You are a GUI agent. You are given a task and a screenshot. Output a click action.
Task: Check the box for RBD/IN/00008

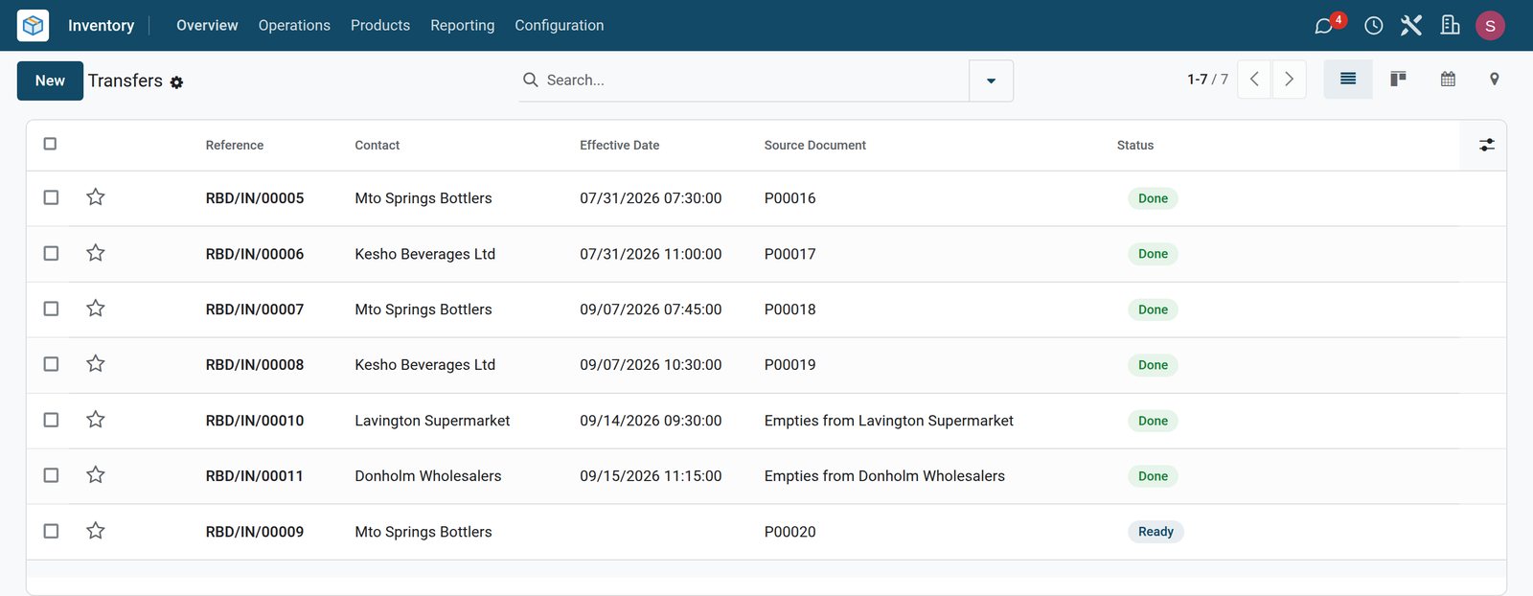tap(51, 364)
